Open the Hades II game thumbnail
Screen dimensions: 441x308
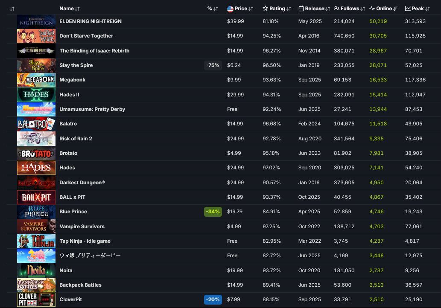pyautogui.click(x=36, y=95)
